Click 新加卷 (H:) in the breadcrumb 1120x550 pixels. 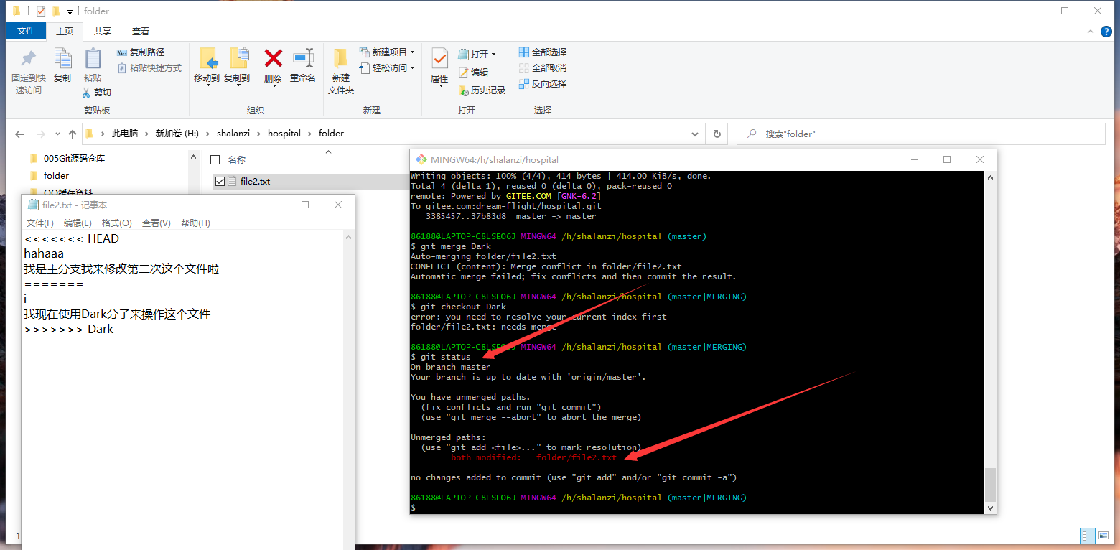pos(177,134)
